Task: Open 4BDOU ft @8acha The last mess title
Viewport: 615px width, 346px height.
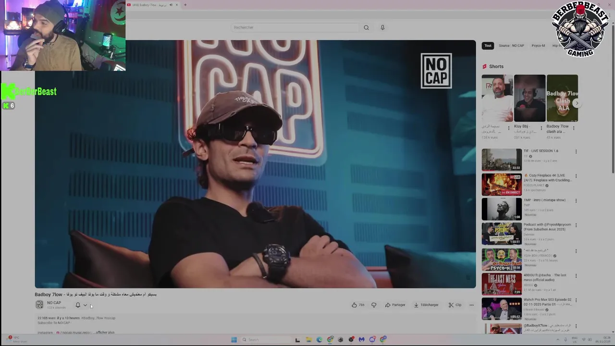Action: pyautogui.click(x=545, y=277)
